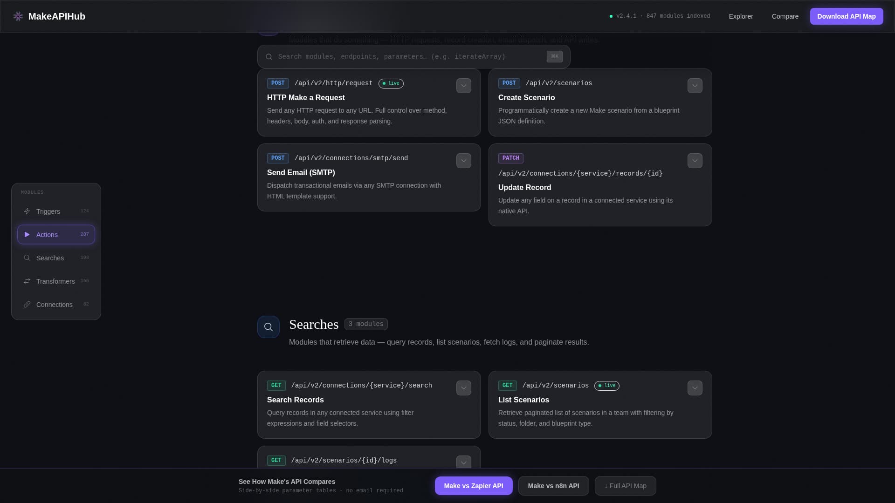This screenshot has height=503, width=895.
Task: Click the "3 modules" count badge
Action: tap(366, 324)
